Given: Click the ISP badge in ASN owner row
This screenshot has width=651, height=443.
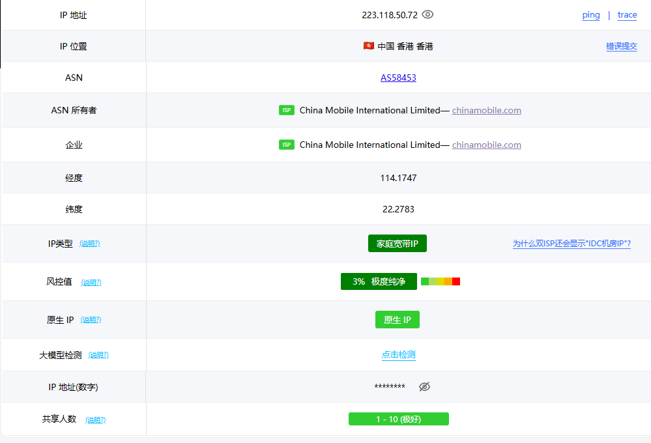Looking at the screenshot, I should [287, 111].
